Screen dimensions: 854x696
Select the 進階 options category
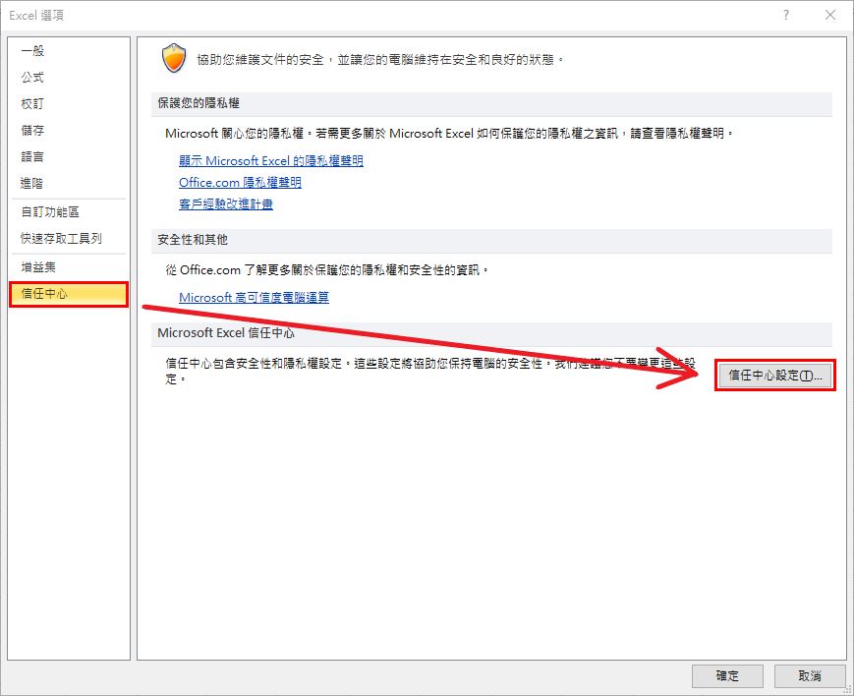point(69,183)
